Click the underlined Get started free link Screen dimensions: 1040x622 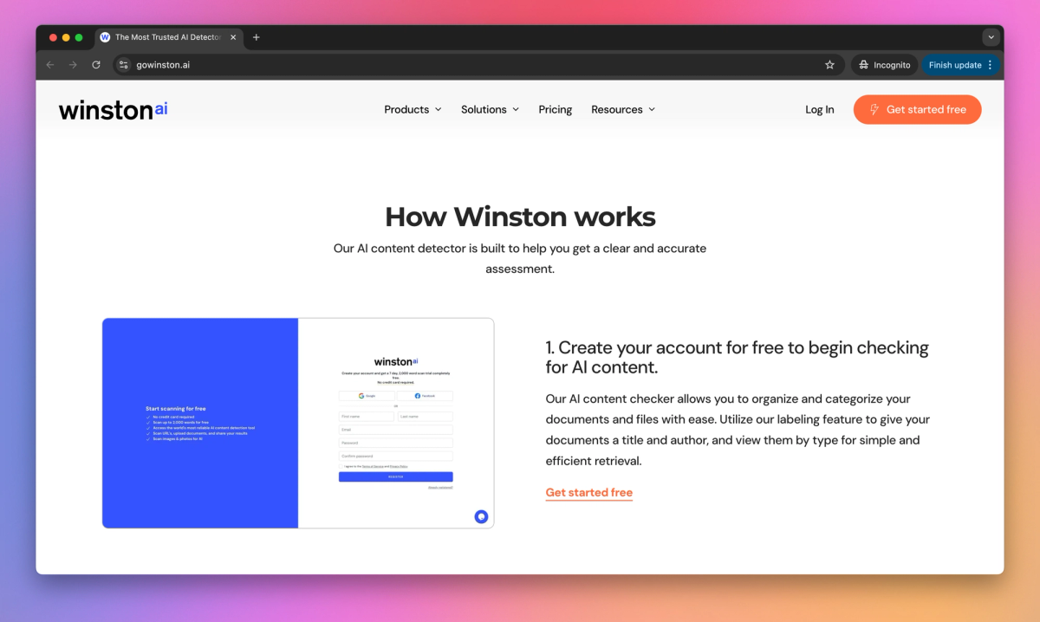click(589, 493)
